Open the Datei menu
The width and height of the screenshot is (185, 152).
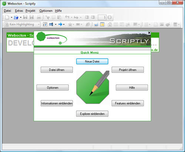coord(7,11)
